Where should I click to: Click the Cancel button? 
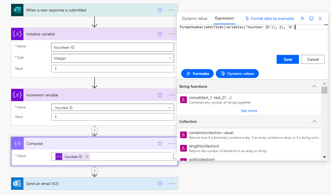[313, 59]
